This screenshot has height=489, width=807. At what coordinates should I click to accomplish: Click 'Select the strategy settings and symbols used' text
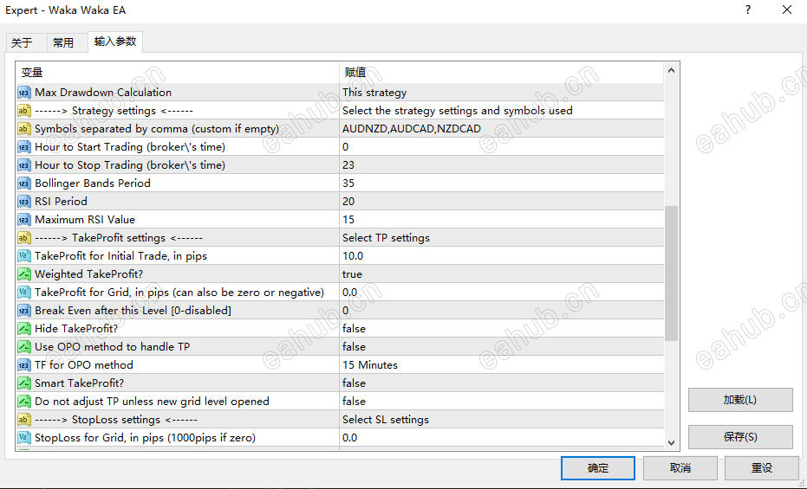(x=457, y=111)
